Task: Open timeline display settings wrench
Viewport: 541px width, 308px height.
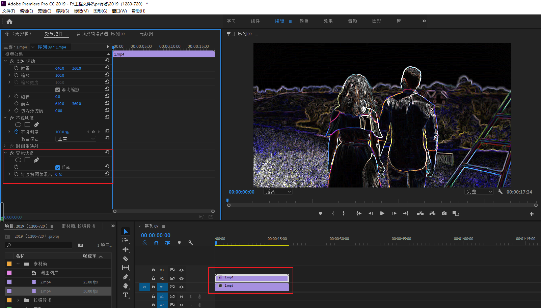Action: coord(191,243)
